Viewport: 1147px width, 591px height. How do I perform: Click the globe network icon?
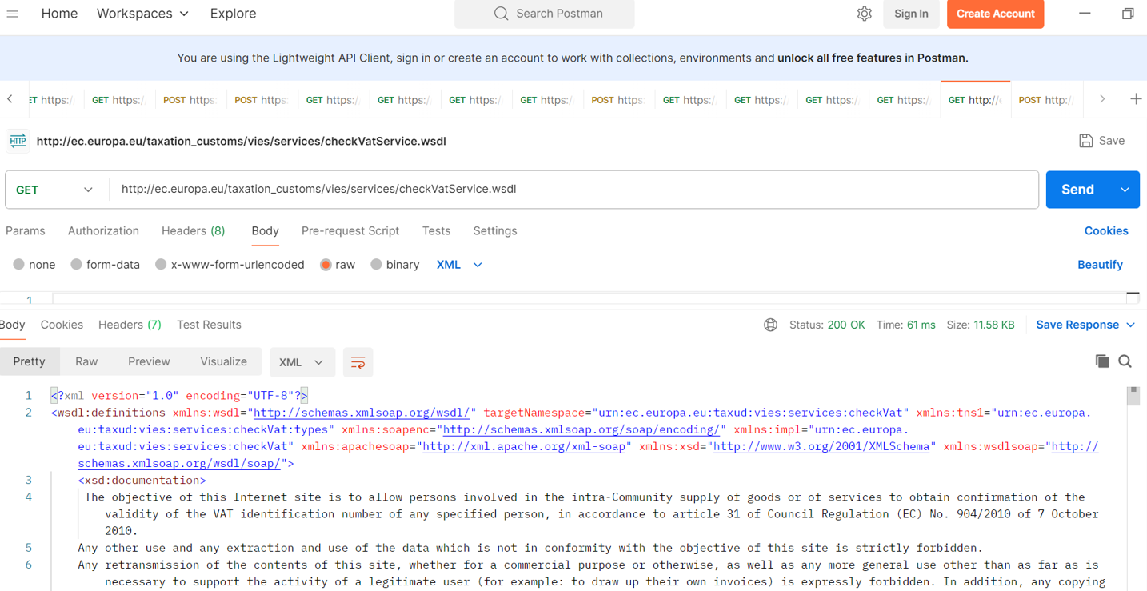pos(770,325)
